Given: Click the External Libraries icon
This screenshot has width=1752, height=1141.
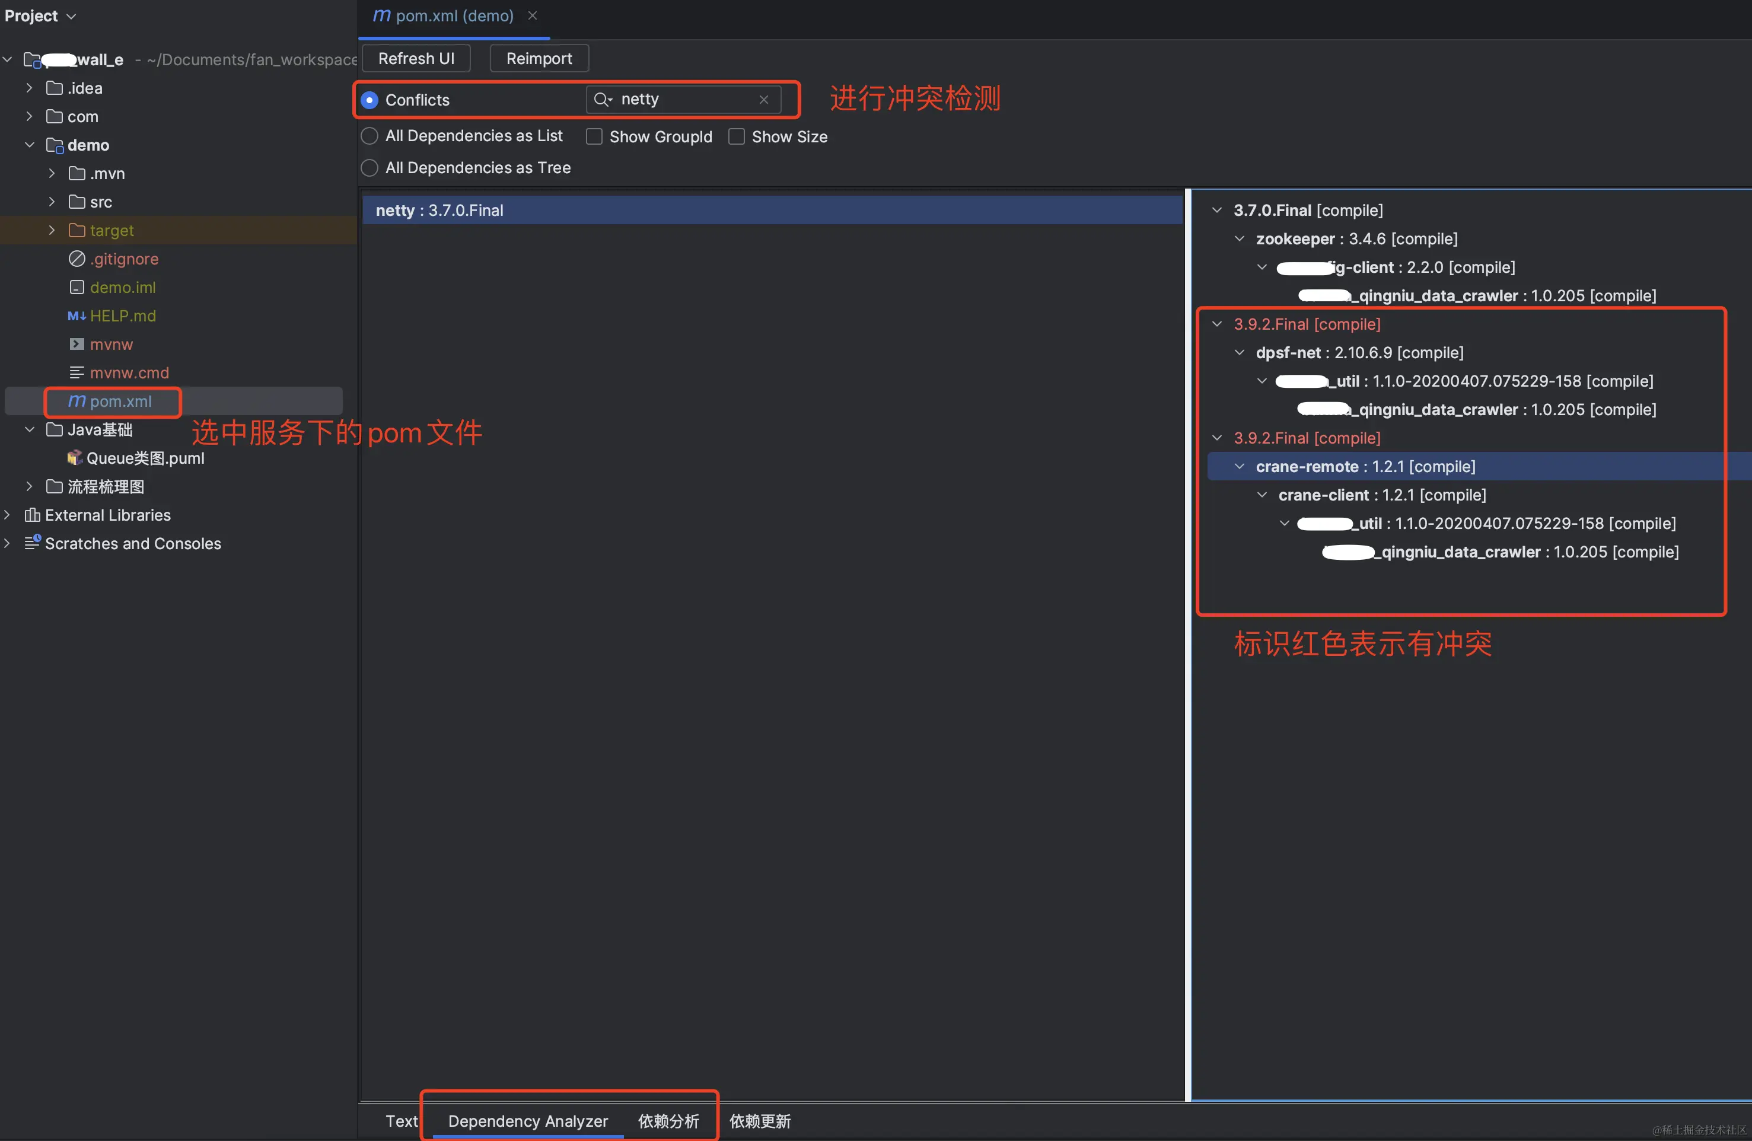Looking at the screenshot, I should [x=31, y=515].
